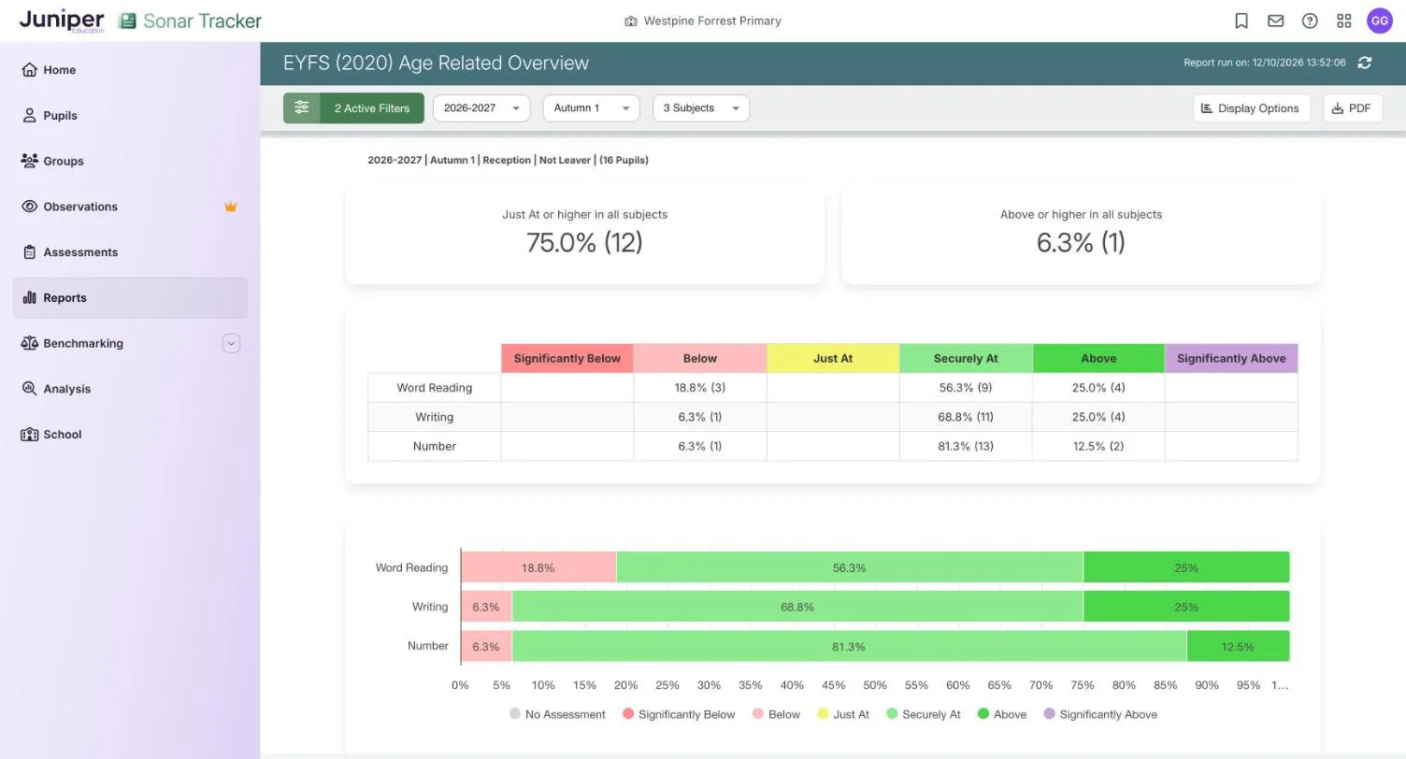Toggle the Just At legend item
1406x759 pixels.
point(843,714)
